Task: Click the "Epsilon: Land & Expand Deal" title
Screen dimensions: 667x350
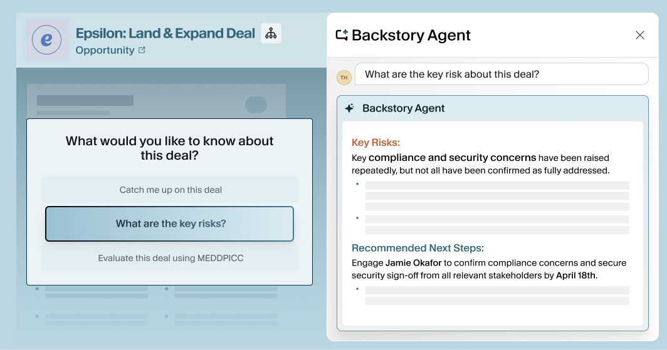Action: coord(165,33)
